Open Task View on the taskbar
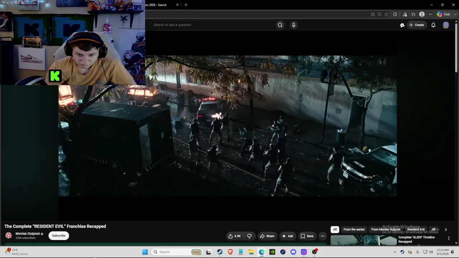Image resolution: width=459 pixels, height=258 pixels. pyautogui.click(x=209, y=252)
